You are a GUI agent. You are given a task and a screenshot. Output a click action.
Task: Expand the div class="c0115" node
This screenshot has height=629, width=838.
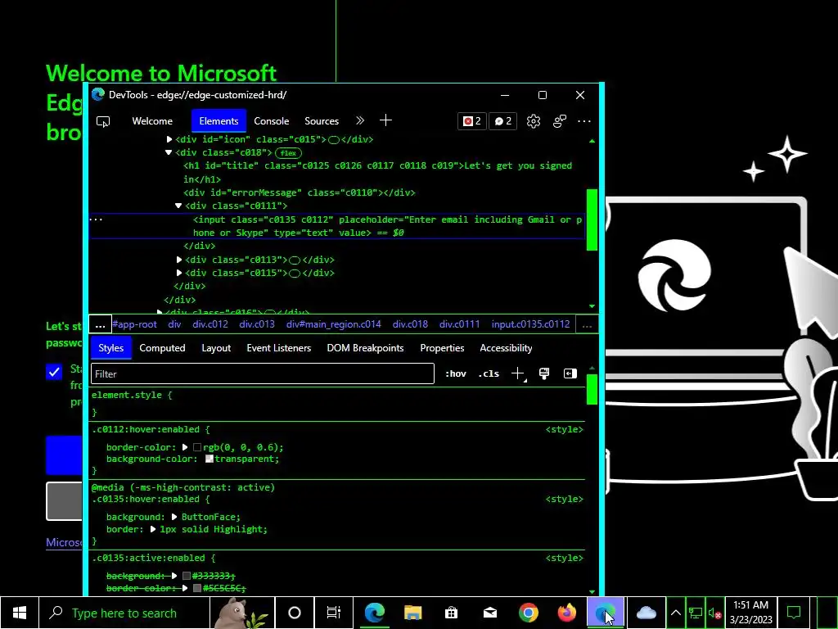(x=179, y=274)
